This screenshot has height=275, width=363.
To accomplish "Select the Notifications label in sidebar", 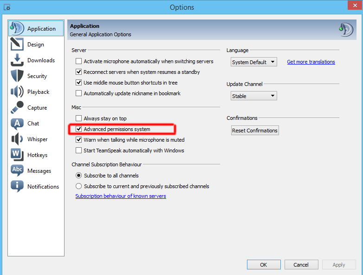I will pos(43,186).
